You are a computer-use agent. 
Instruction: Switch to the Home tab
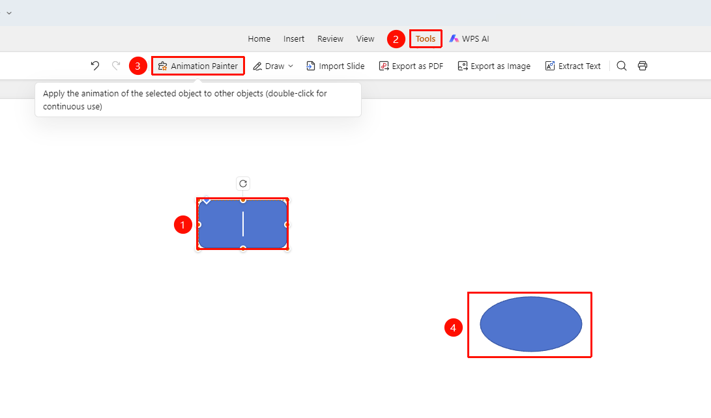(x=259, y=39)
